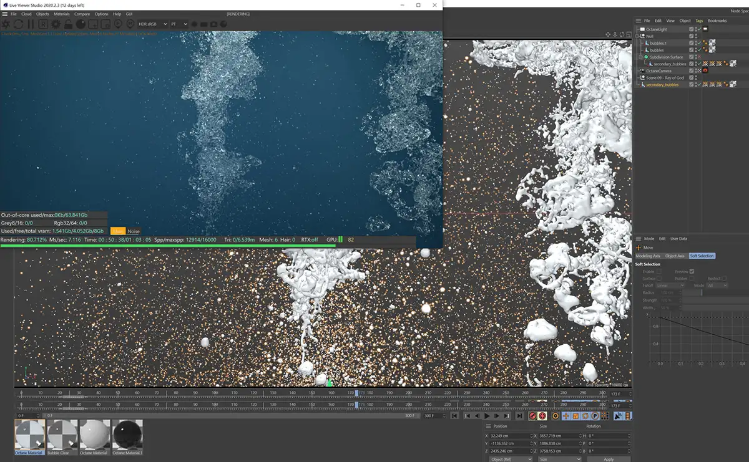Switch to the Modeling Axis tab
This screenshot has width=749, height=462.
pos(647,256)
